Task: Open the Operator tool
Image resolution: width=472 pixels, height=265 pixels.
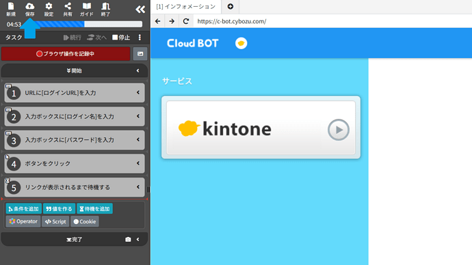Action: (23, 221)
